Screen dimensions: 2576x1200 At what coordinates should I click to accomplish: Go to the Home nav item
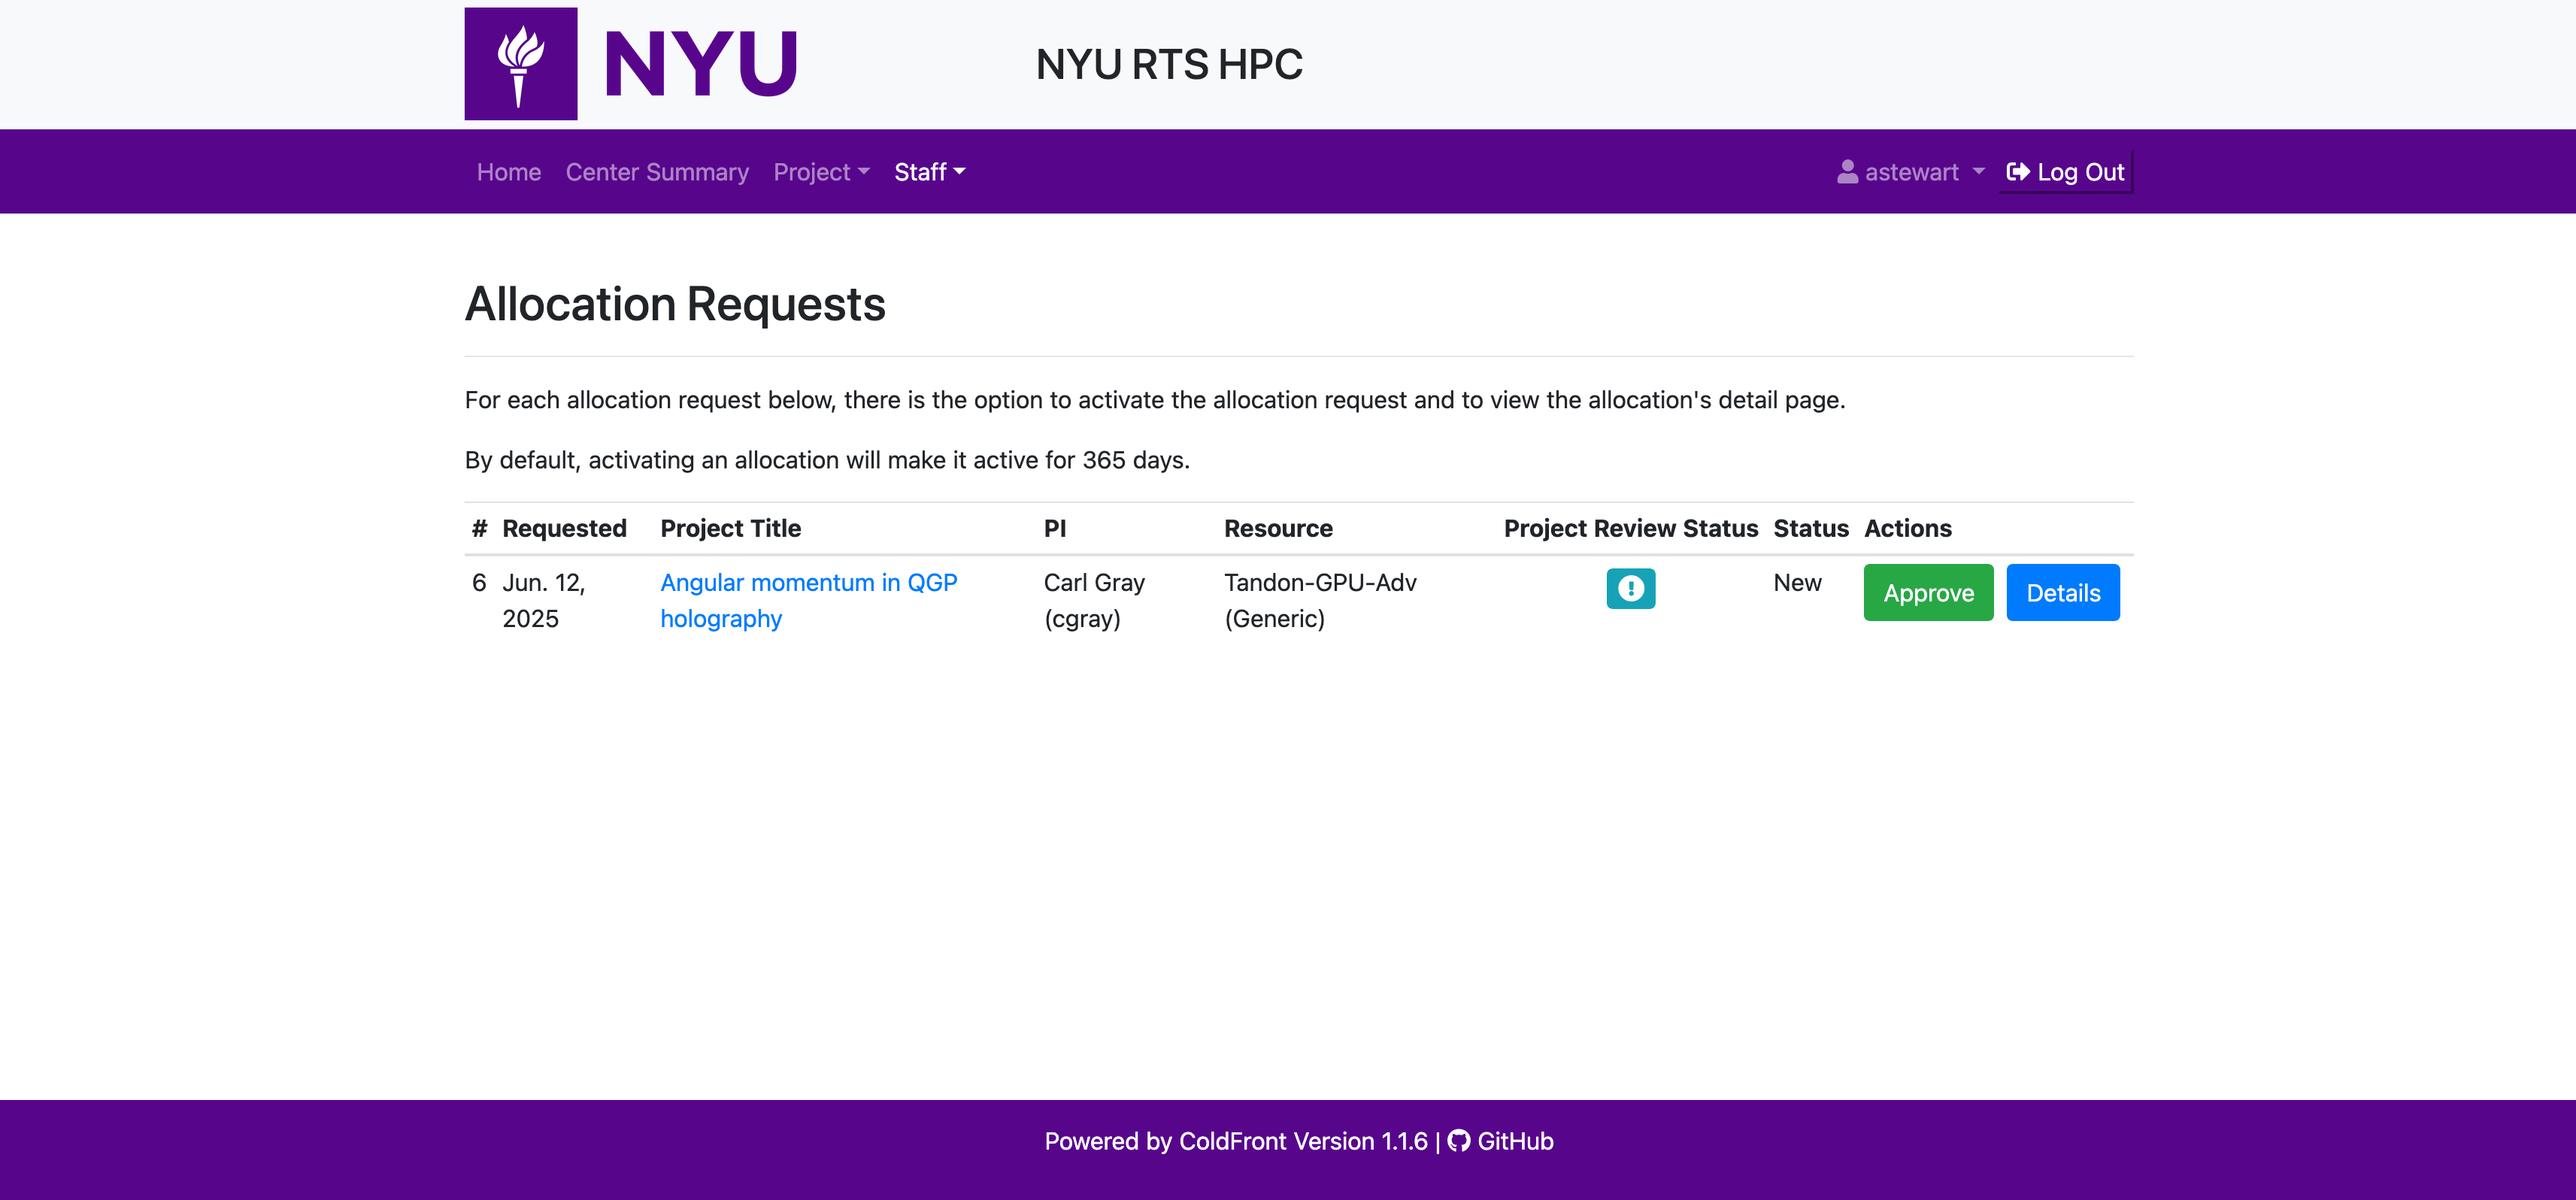coord(508,172)
